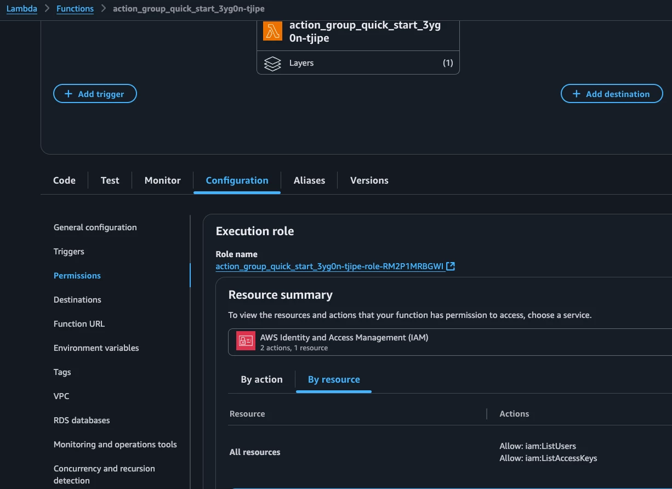Click the orange Lambda function icon
672x489 pixels.
click(272, 31)
